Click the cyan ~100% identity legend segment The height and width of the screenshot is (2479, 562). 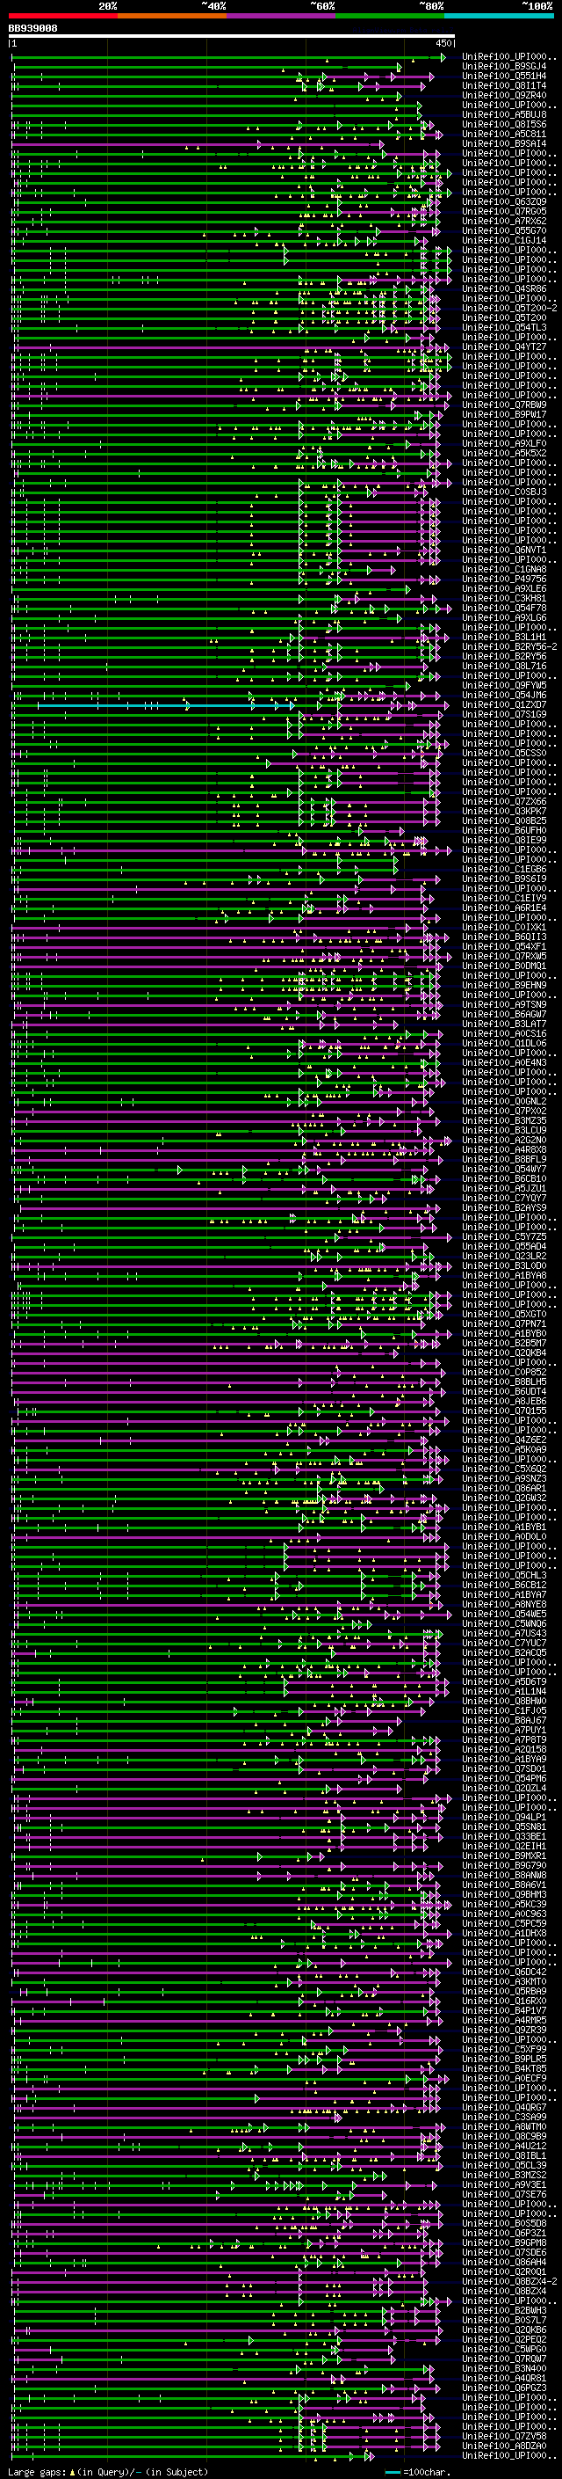[499, 16]
